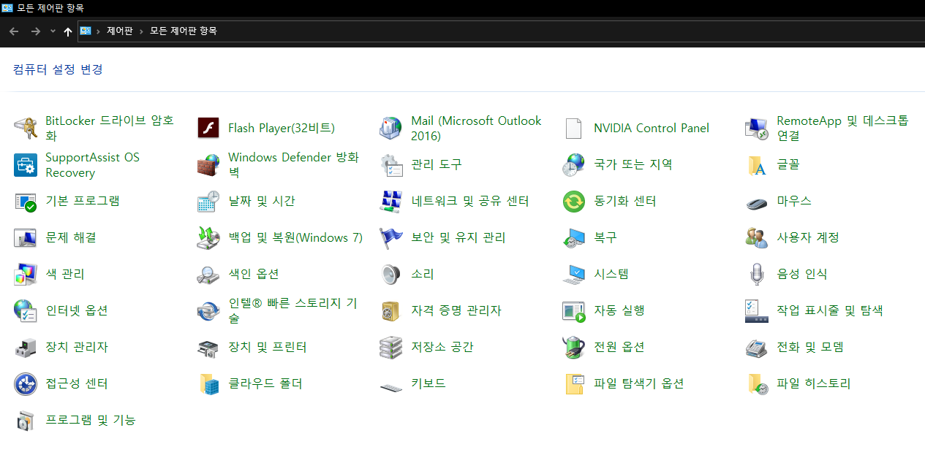The width and height of the screenshot is (925, 455).
Task: Open the Flash Player (32비트) icon
Action: click(x=208, y=129)
